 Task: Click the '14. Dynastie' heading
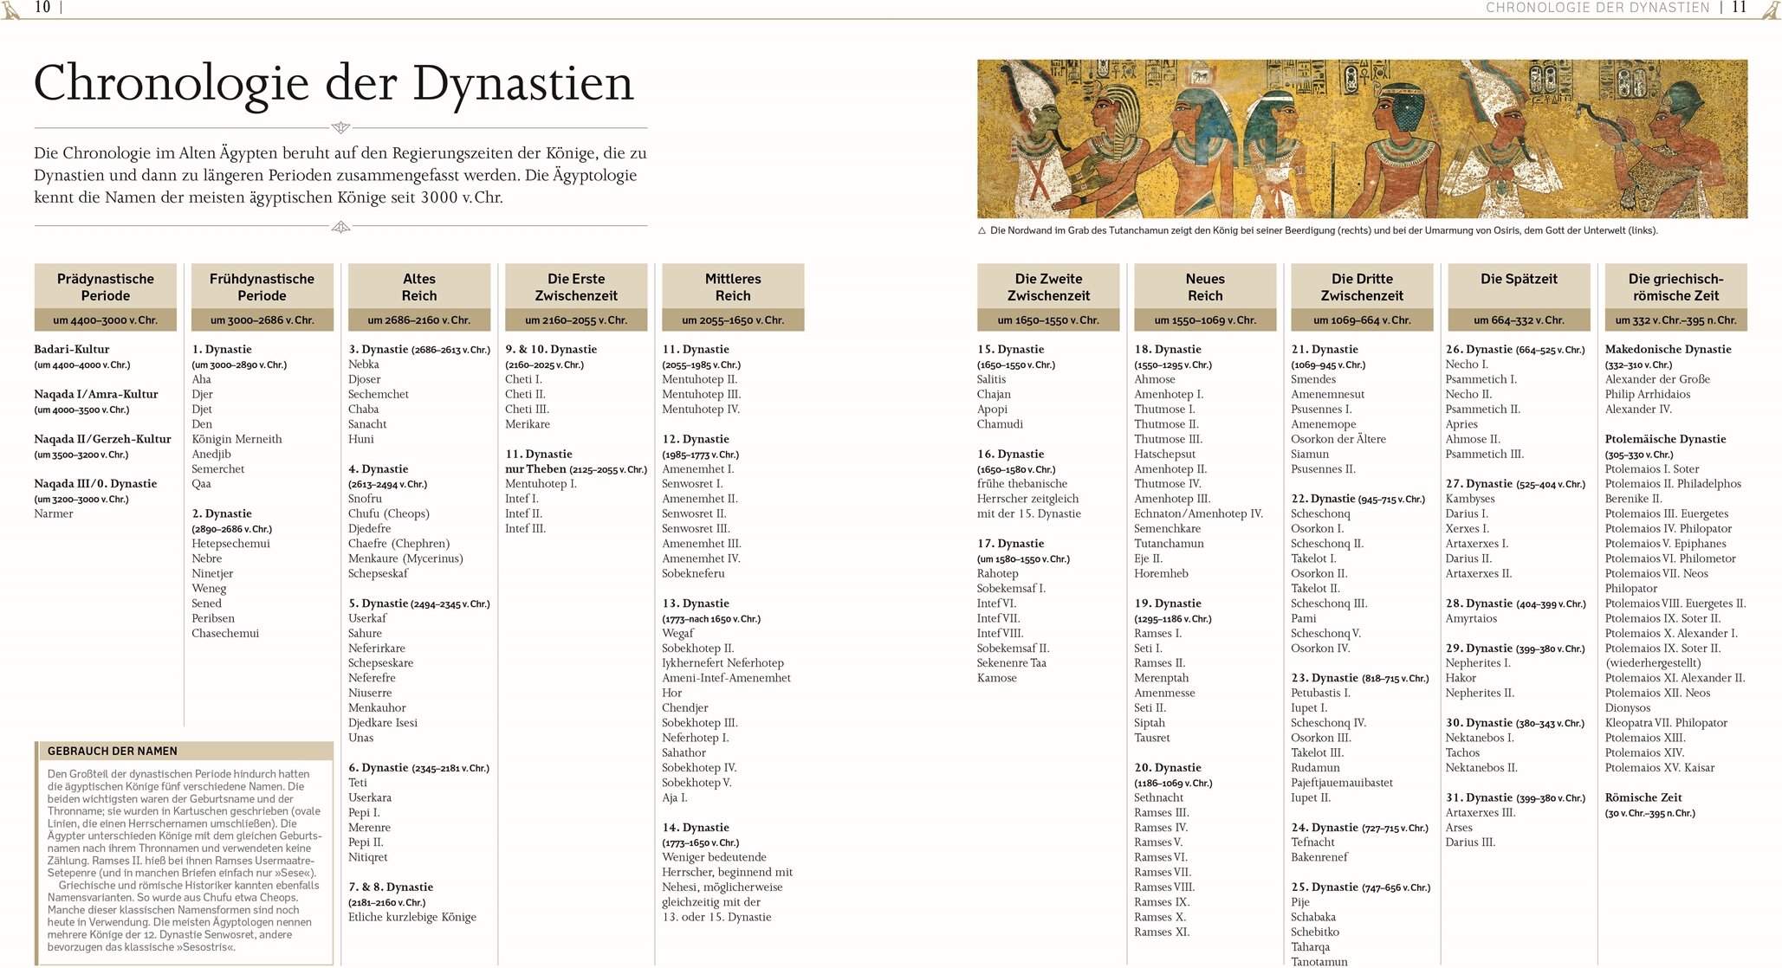coord(696,827)
